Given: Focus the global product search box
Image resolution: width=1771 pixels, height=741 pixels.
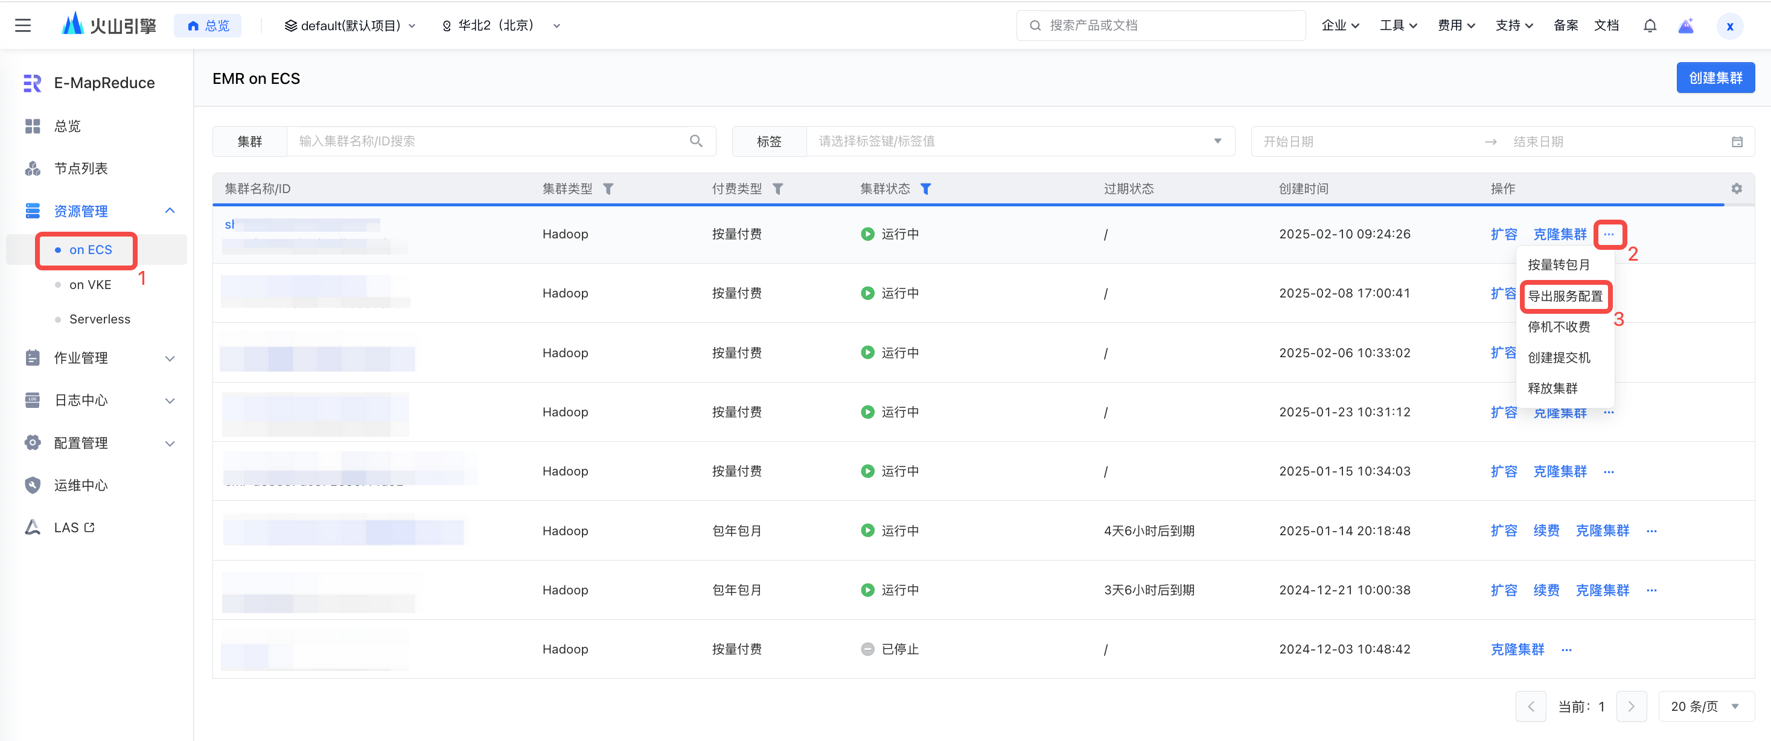Looking at the screenshot, I should tap(1161, 25).
